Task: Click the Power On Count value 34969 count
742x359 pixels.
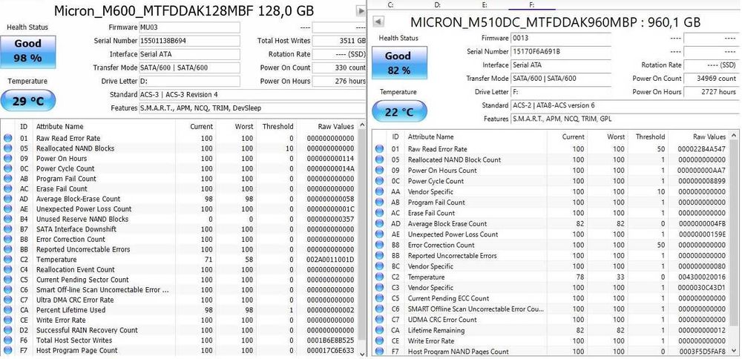Action: (712, 79)
